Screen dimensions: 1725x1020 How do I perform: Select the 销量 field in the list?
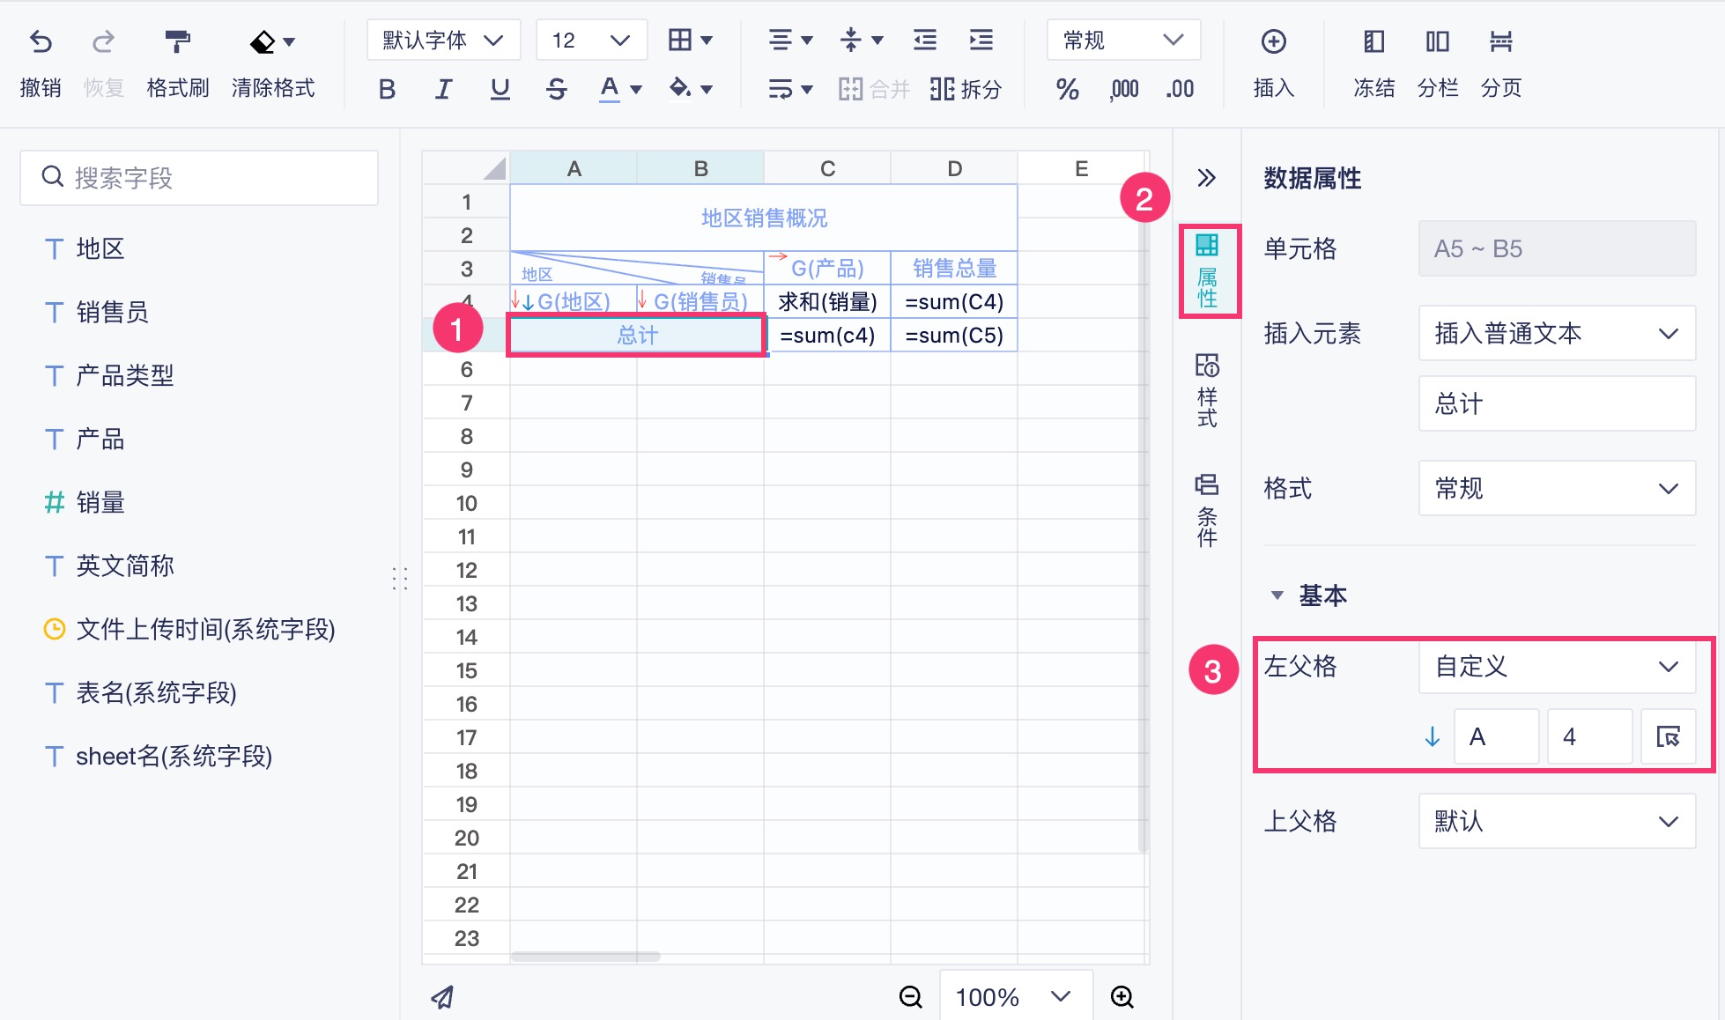100,502
